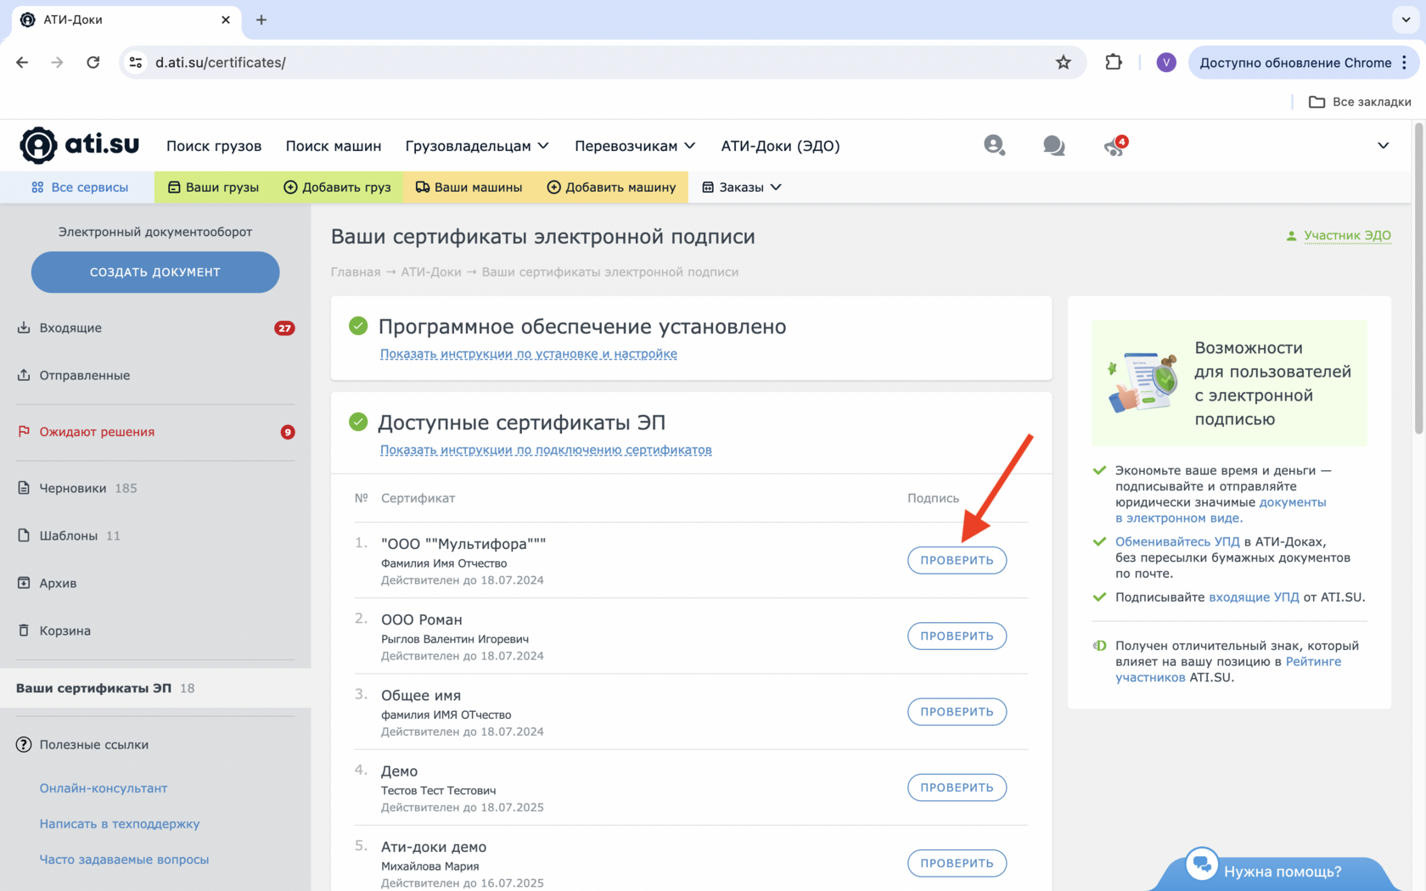This screenshot has height=891, width=1426.
Task: Open Перевозчикам dropdown menu
Action: 635,146
